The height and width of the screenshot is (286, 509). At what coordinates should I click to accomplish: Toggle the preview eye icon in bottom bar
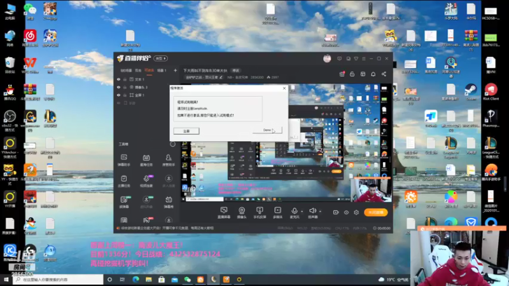pyautogui.click(x=346, y=212)
